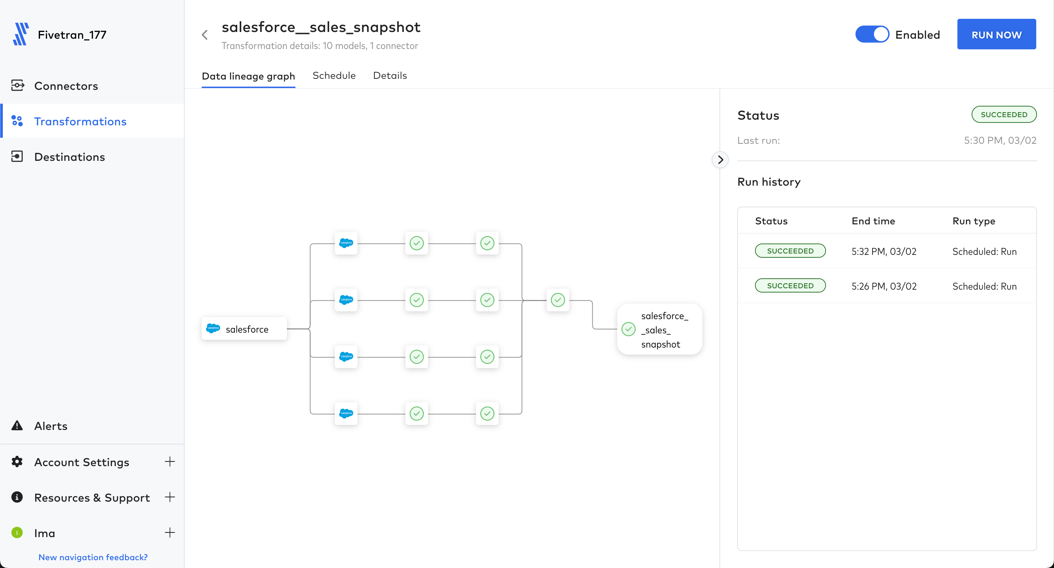The width and height of the screenshot is (1054, 568).
Task: Select the merged checkmark model node
Action: point(558,300)
